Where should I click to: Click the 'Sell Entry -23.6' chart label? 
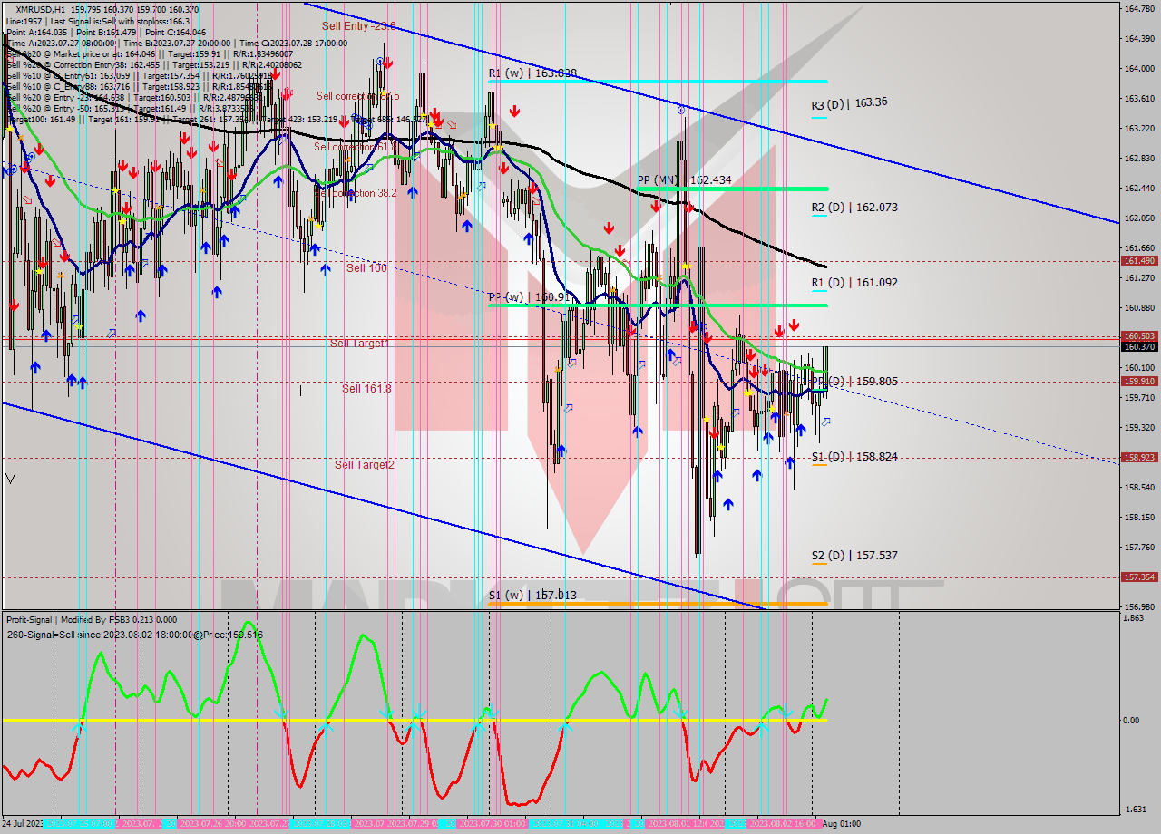coord(358,27)
